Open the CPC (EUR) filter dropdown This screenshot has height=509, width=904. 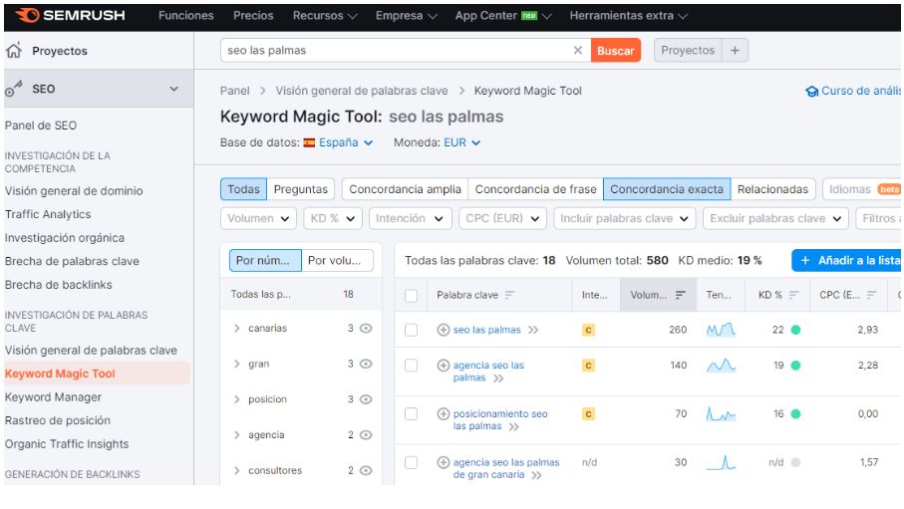coord(502,218)
